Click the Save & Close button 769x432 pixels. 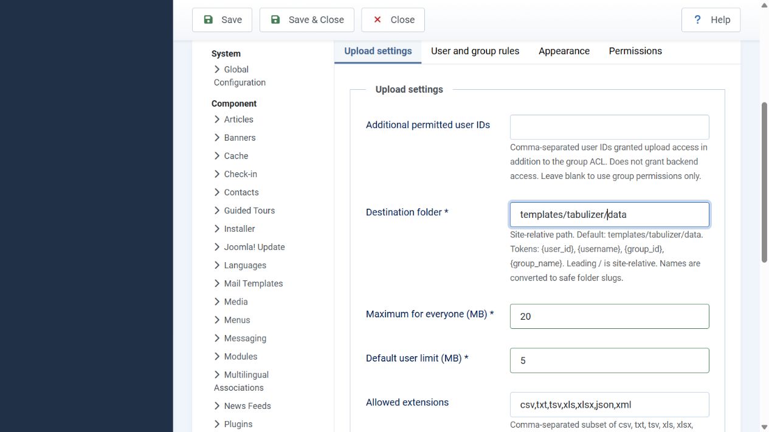coord(307,20)
